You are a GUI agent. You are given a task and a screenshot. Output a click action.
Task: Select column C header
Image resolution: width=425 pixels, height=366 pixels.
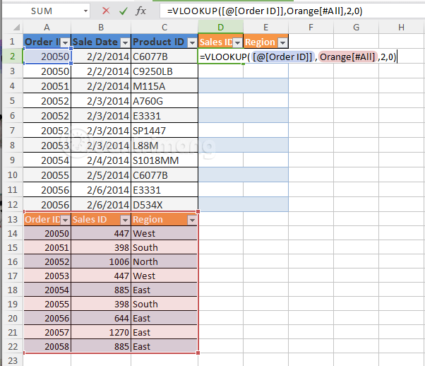point(164,27)
